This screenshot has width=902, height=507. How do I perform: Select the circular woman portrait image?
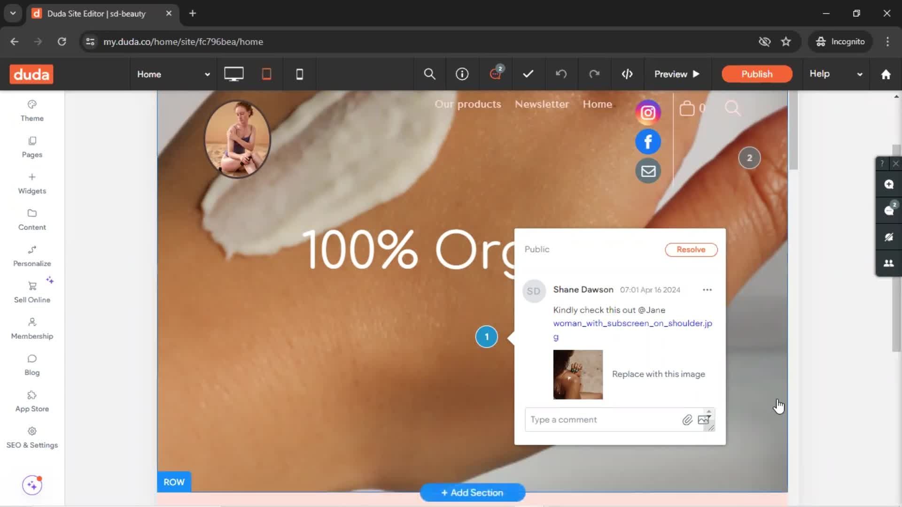pos(237,139)
